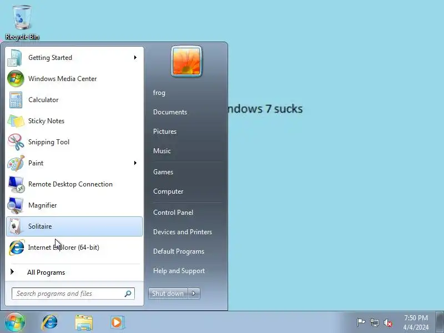
Task: Open Documents from Start menu
Action: coord(170,112)
